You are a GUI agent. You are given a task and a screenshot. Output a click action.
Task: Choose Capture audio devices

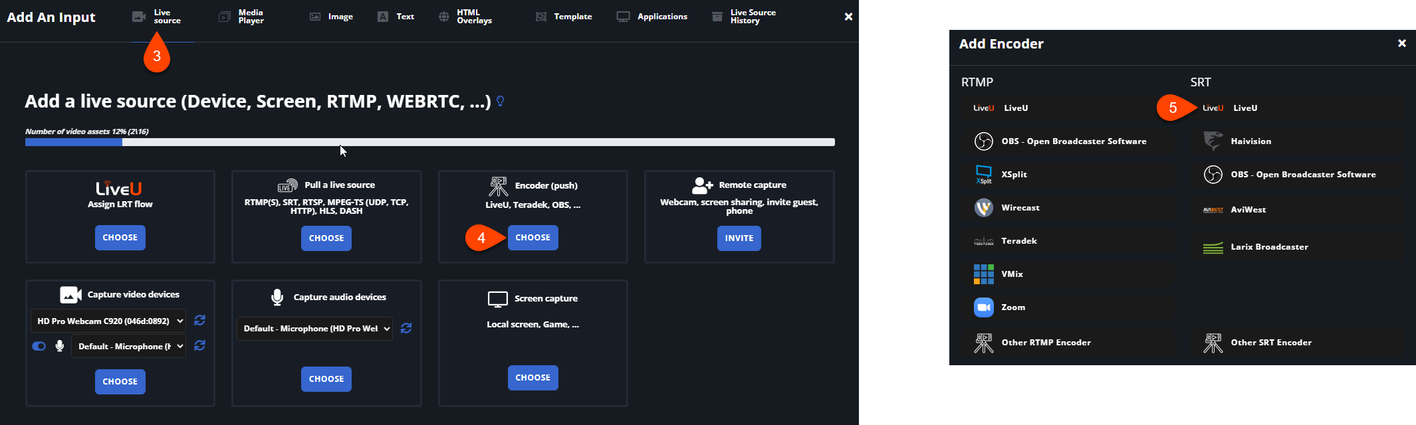point(326,379)
